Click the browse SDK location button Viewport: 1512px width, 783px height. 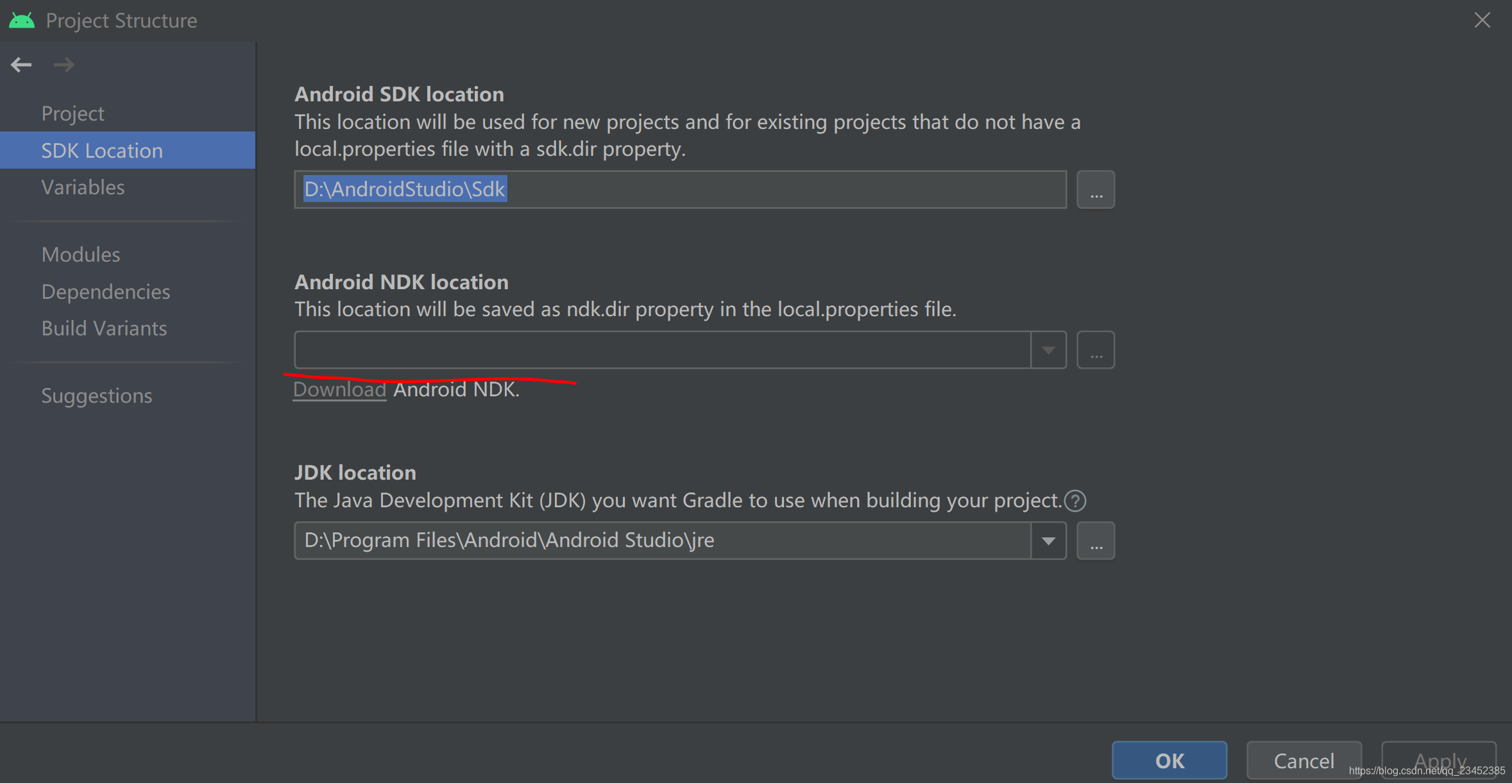click(x=1096, y=190)
